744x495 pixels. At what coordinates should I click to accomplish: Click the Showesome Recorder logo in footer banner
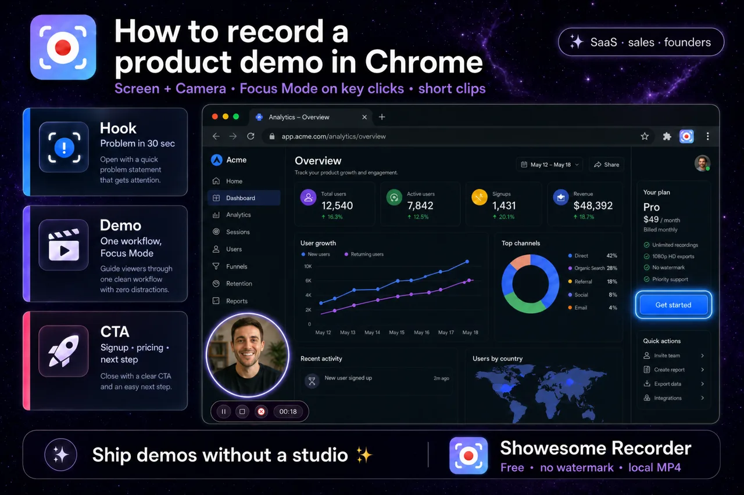[468, 456]
